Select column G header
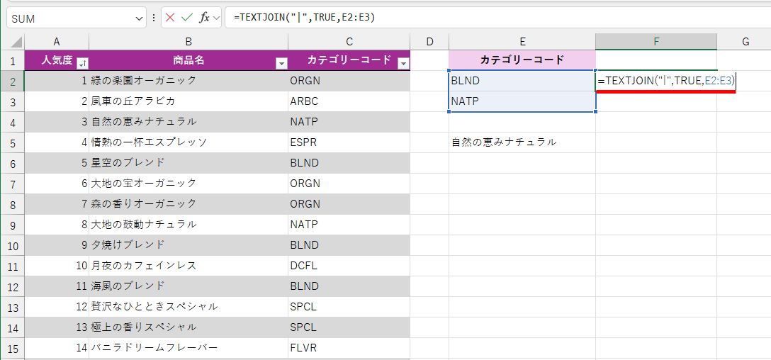771x360 pixels. [x=745, y=42]
